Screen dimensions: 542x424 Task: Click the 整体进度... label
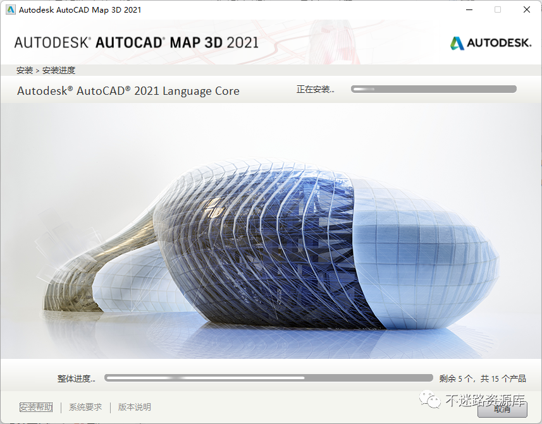(77, 379)
